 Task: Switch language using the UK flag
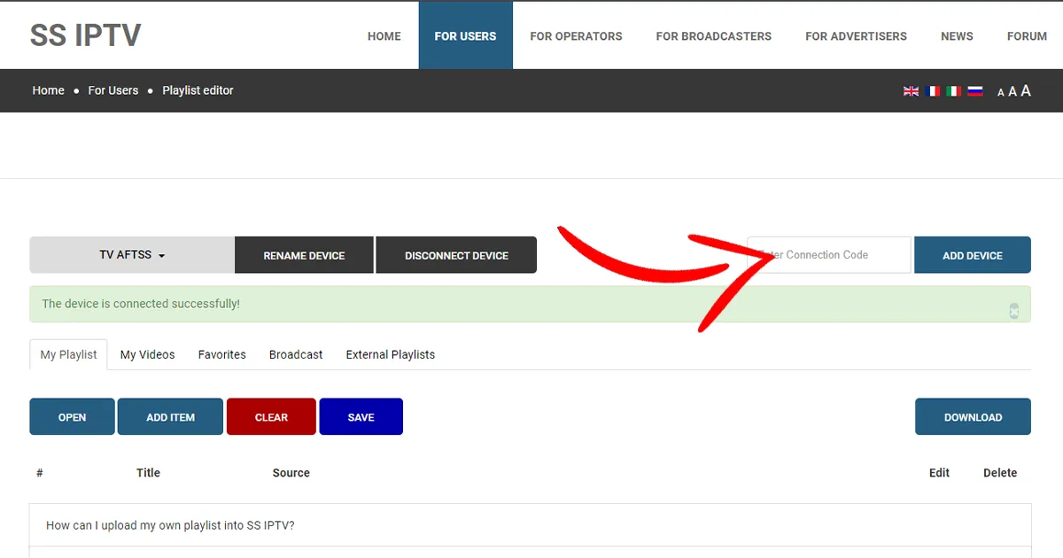click(x=911, y=91)
